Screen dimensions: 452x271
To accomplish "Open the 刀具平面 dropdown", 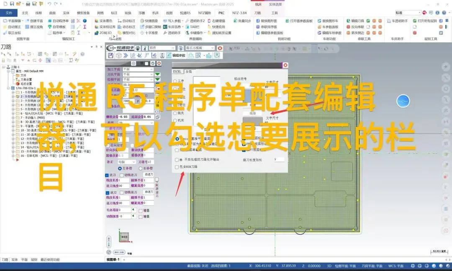I will (x=138, y=74).
